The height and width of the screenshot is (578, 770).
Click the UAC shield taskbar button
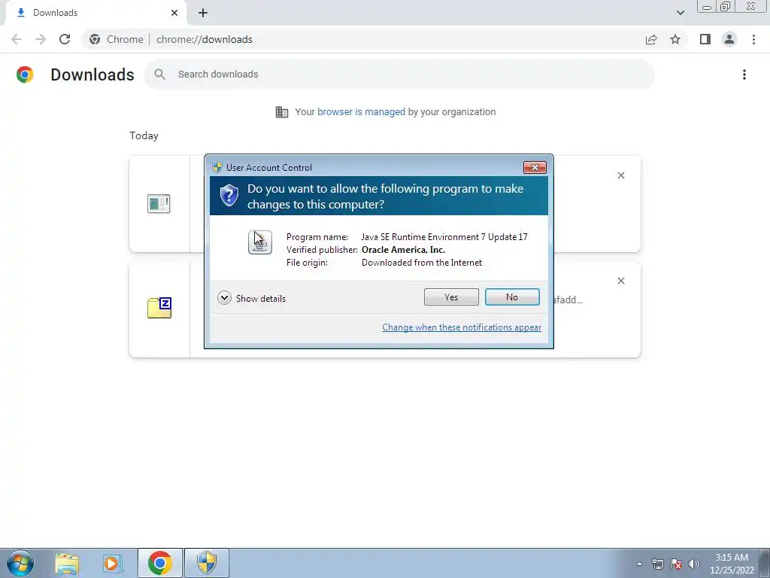coord(207,563)
